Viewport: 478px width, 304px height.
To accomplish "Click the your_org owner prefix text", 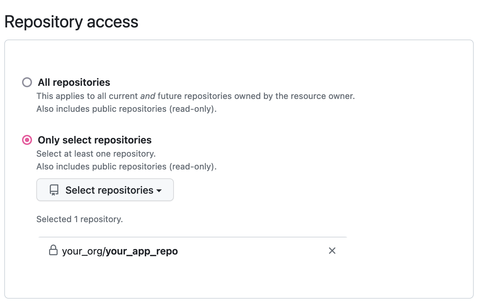I will (x=82, y=251).
